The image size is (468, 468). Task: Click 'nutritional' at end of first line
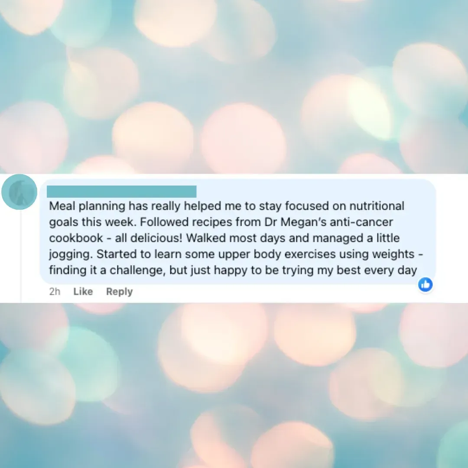(377, 206)
